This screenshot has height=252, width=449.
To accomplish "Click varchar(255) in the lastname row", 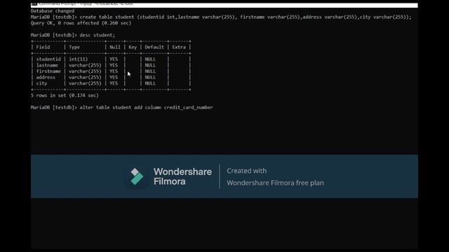I will [x=85, y=65].
